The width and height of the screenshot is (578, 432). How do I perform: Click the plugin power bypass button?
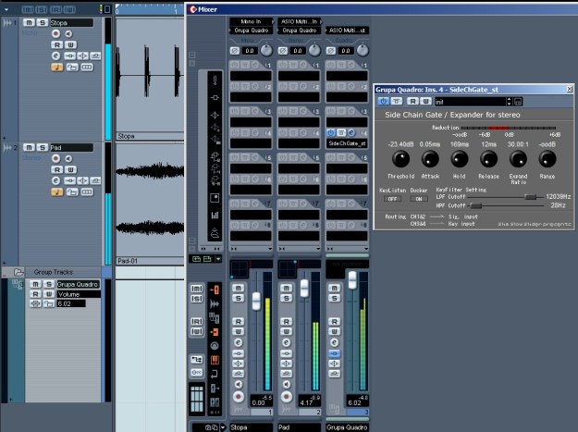[383, 100]
